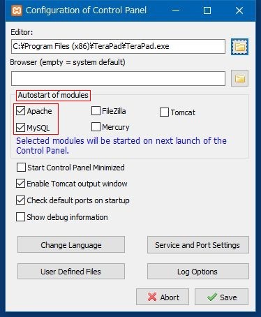261x317 pixels.
Task: Check Start Control Panel Minimized
Action: (x=21, y=168)
